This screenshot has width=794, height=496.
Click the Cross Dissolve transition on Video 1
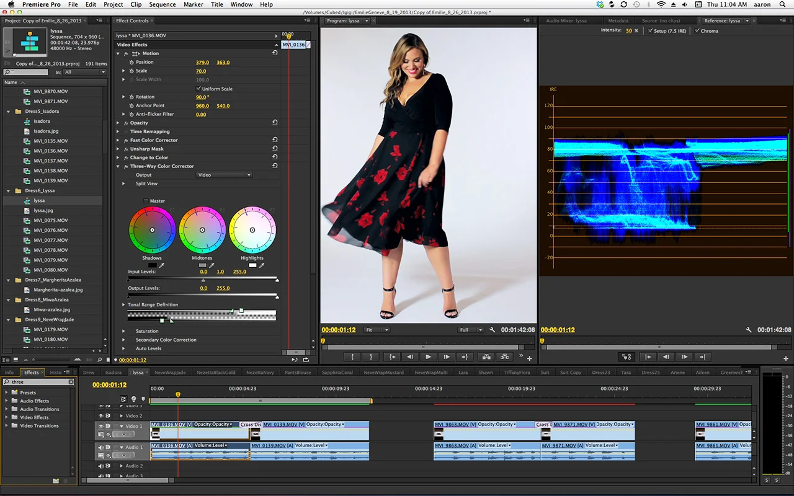pyautogui.click(x=250, y=425)
